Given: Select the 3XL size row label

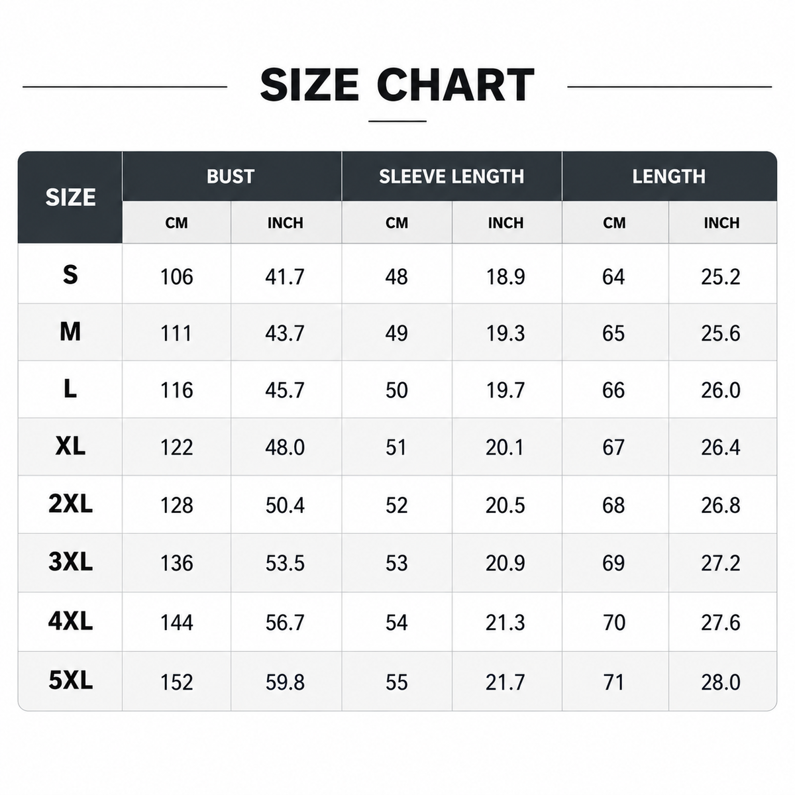Looking at the screenshot, I should pos(70,562).
